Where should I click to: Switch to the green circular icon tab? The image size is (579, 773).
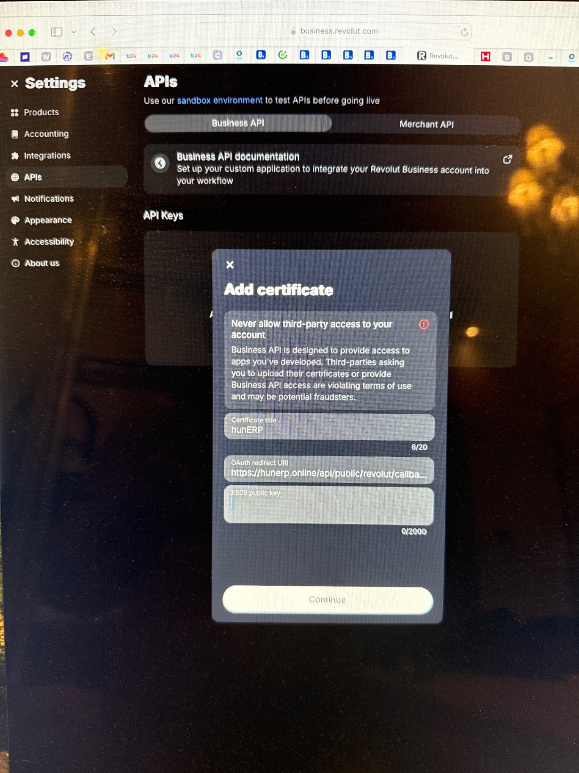tap(283, 55)
